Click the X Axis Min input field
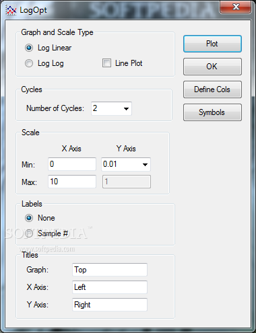256x333 pixels. coord(72,164)
